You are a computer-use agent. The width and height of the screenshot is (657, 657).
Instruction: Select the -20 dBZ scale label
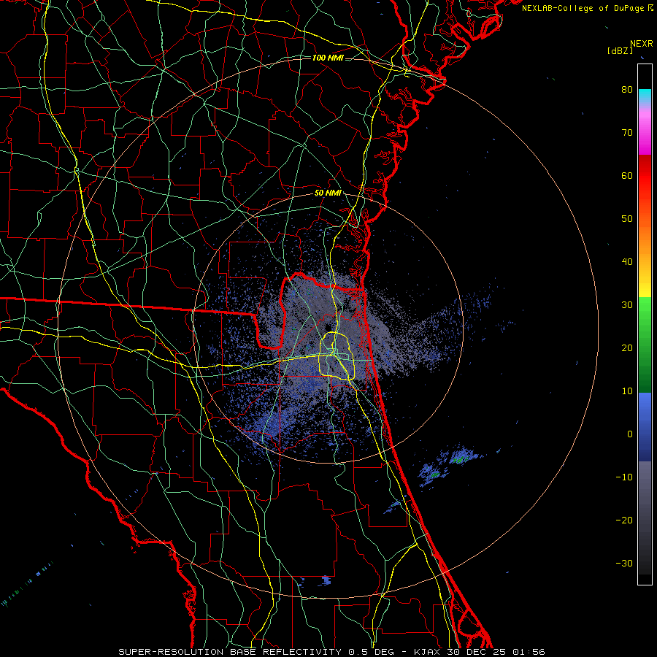click(624, 520)
